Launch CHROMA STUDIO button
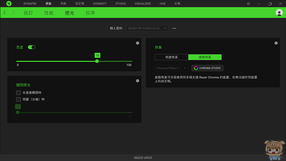The height and width of the screenshot is (161, 286). point(208,68)
